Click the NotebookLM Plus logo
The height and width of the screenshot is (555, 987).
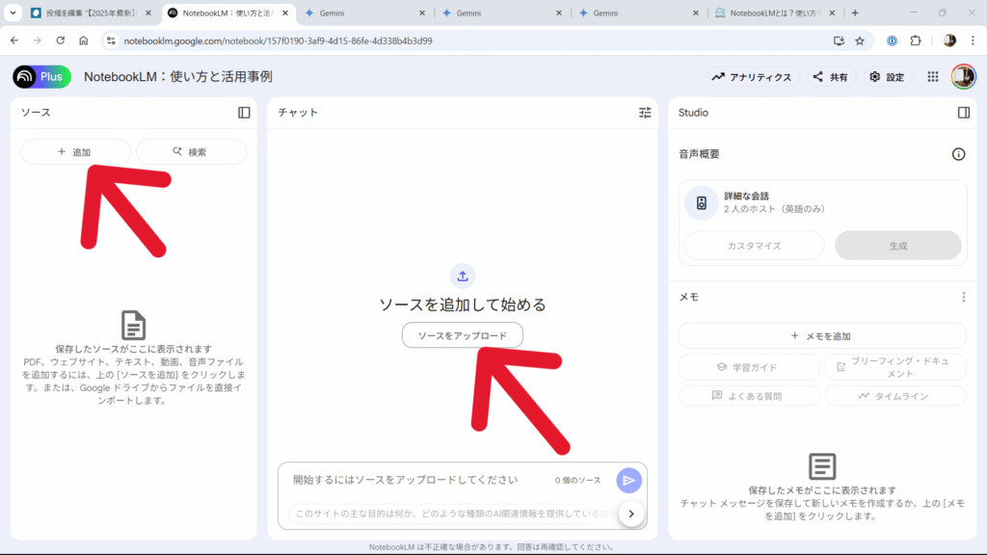click(x=41, y=77)
